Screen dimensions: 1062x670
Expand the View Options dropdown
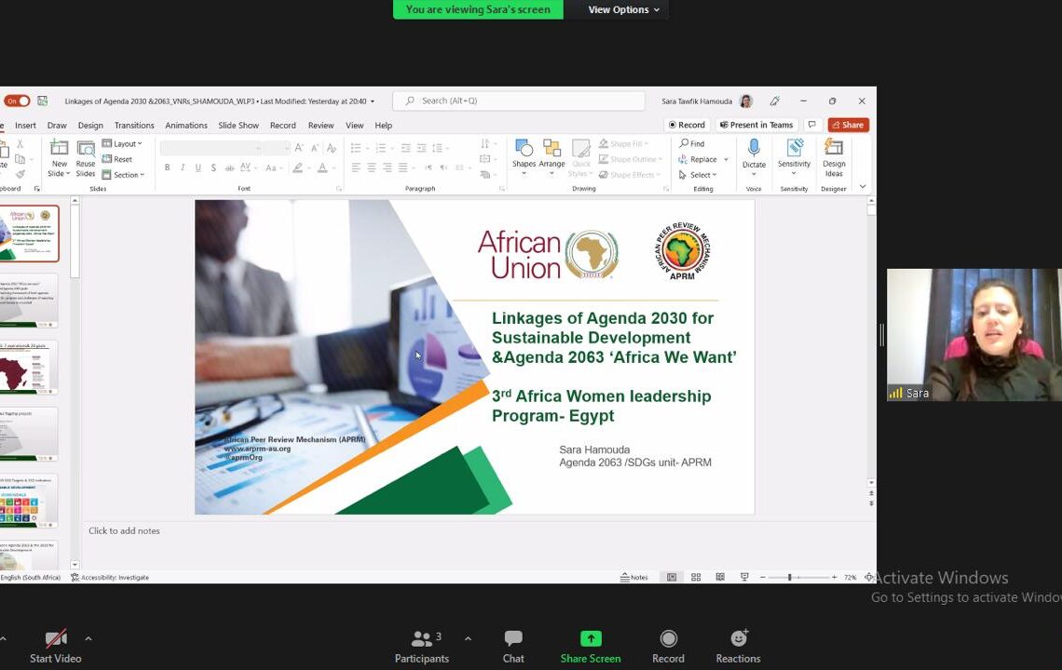(x=623, y=9)
